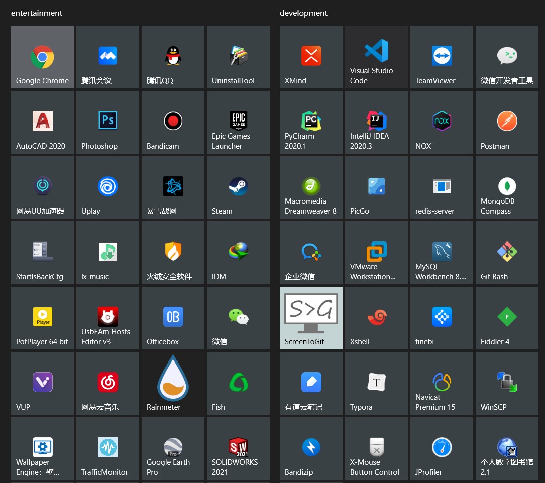Screen dimensions: 545x483
Task: Open the Bandicam recorder tile
Action: tap(173, 122)
